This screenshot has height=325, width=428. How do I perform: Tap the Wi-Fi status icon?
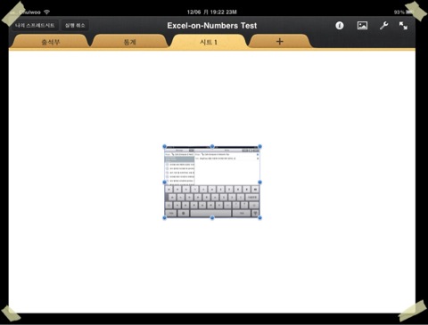tap(46, 12)
